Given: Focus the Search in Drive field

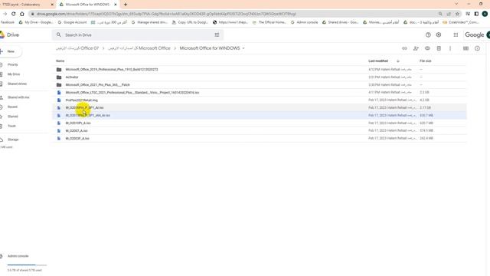Looking at the screenshot, I should 138,34.
